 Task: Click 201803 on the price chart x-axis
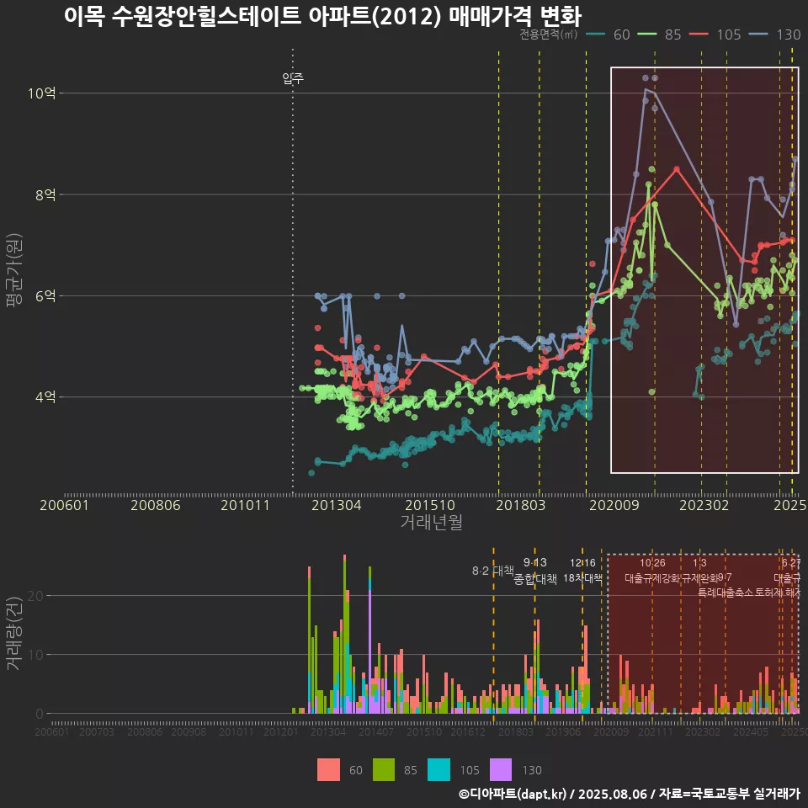click(x=520, y=505)
